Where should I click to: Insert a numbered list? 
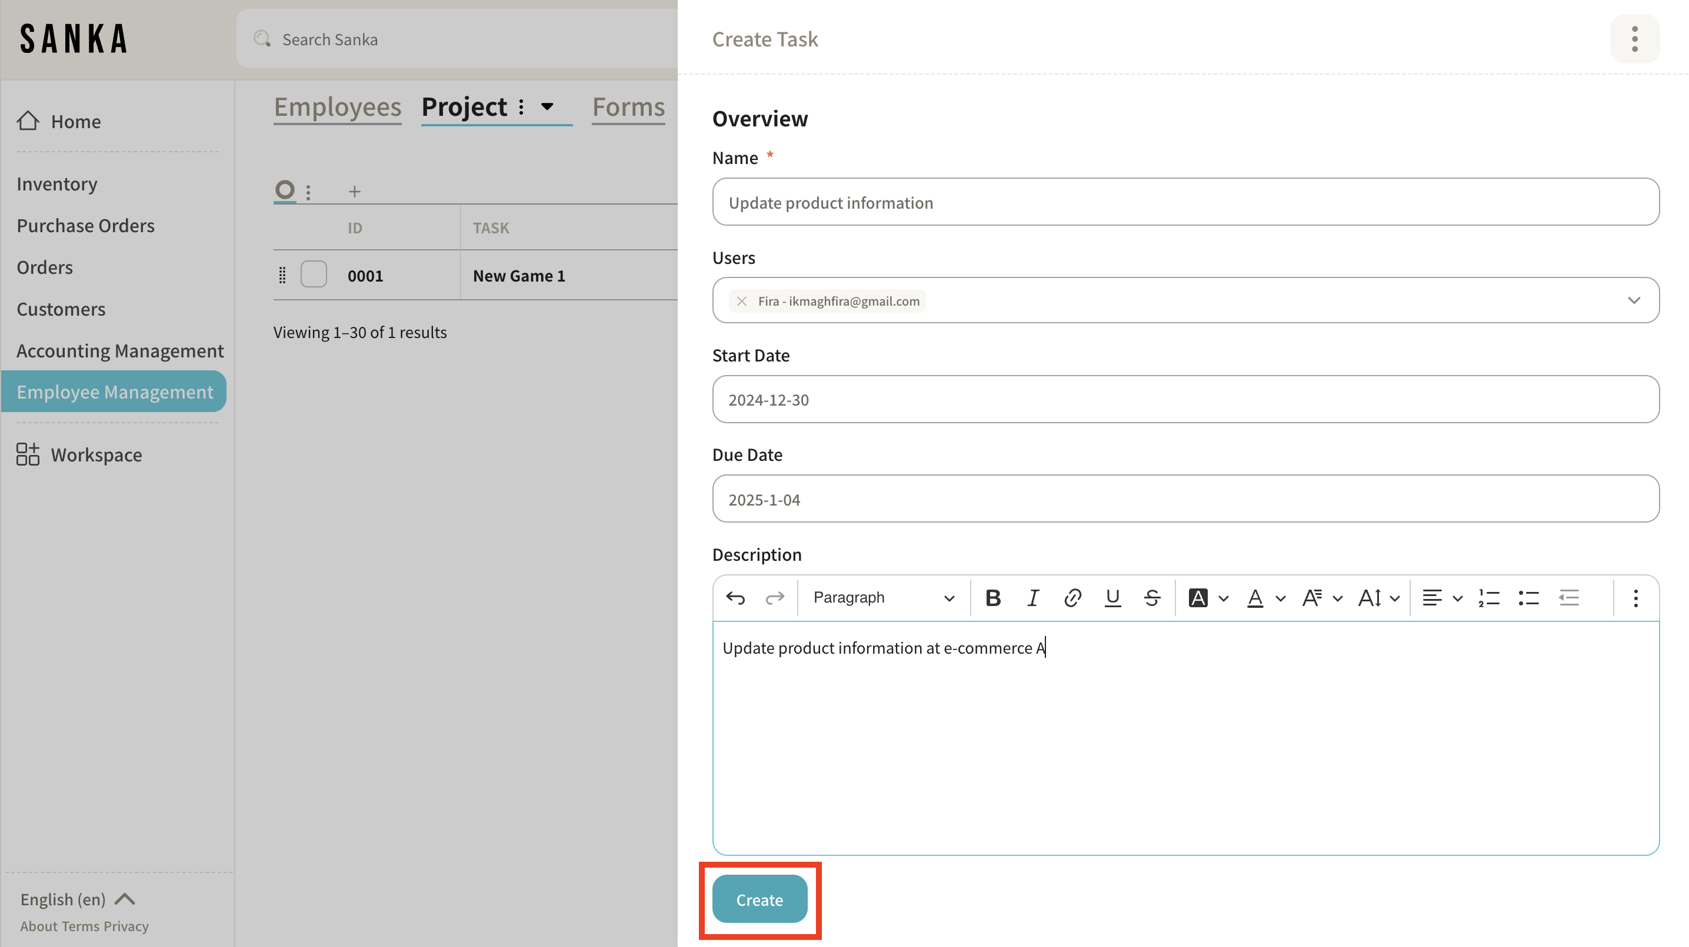(1488, 598)
